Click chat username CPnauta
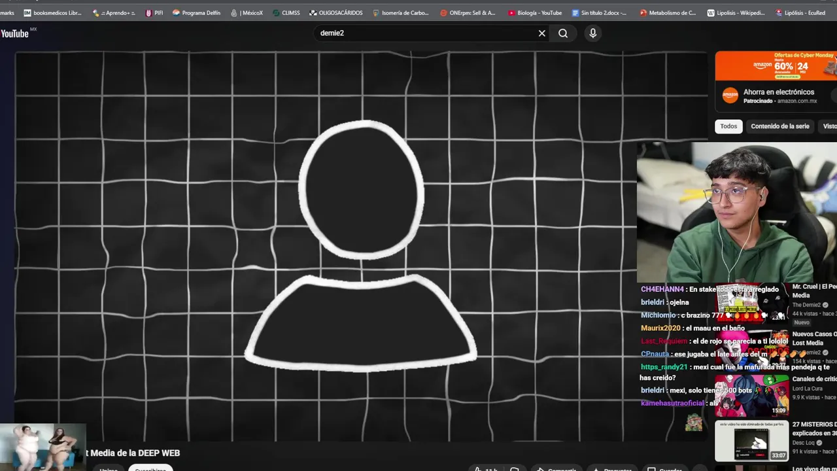This screenshot has width=837, height=471. coord(655,354)
